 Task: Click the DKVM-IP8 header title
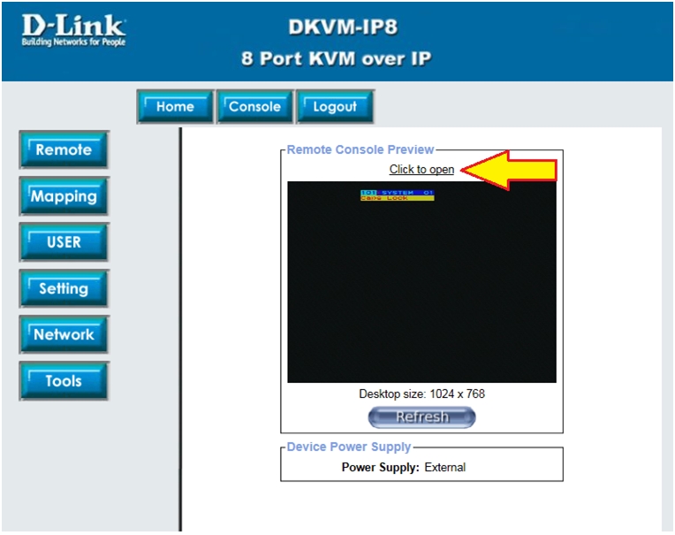click(x=343, y=27)
